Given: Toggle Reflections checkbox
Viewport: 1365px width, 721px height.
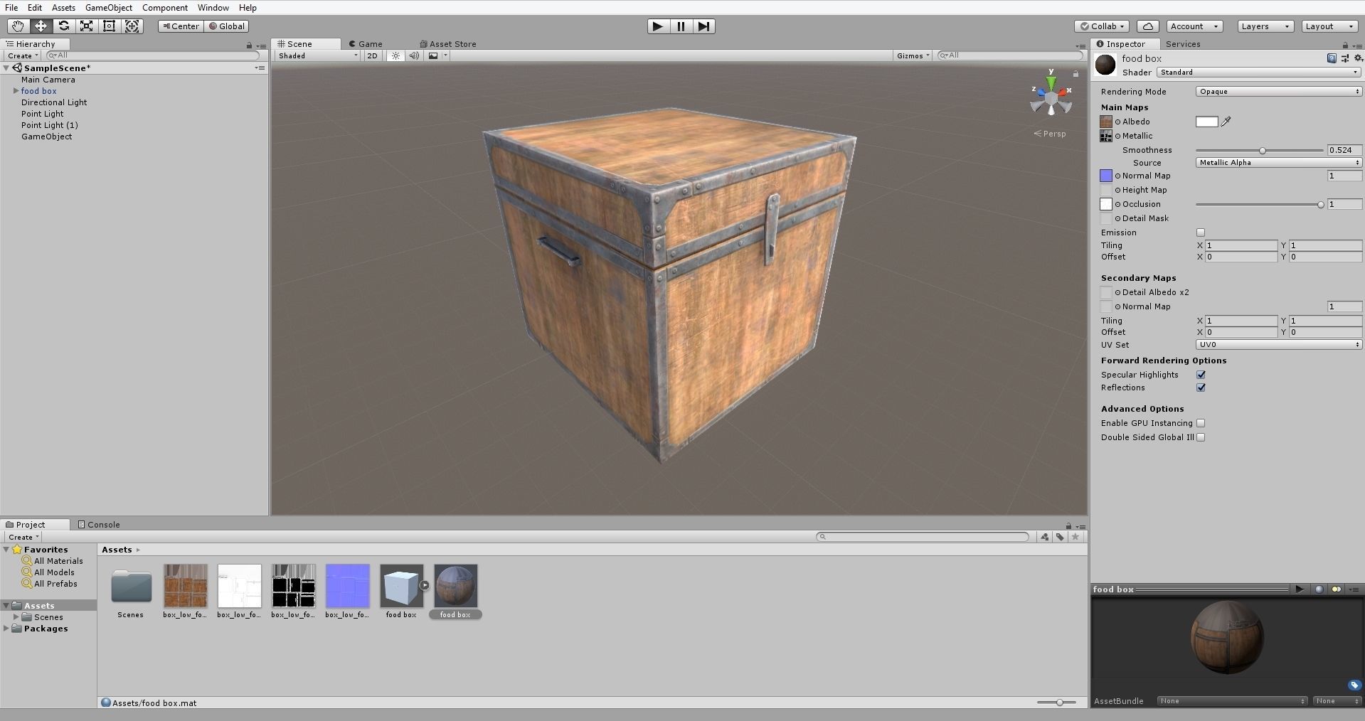Looking at the screenshot, I should point(1201,388).
